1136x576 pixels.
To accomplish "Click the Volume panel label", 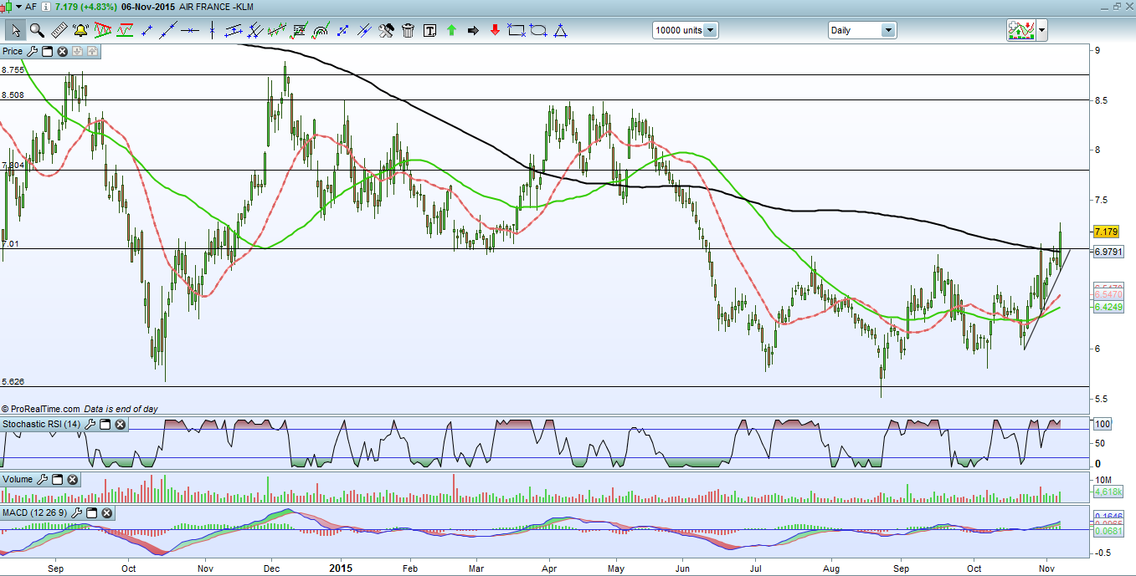I will click(18, 479).
